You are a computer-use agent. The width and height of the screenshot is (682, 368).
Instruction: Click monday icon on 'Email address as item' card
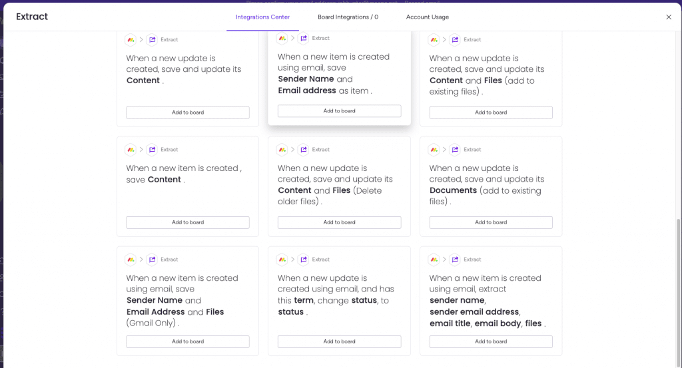282,38
